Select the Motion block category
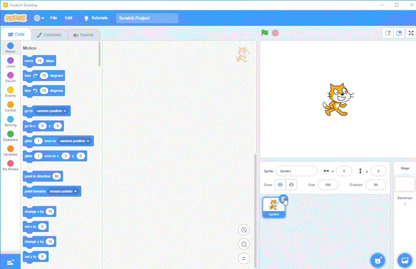Viewport: 416px width, 269px height. point(10,48)
